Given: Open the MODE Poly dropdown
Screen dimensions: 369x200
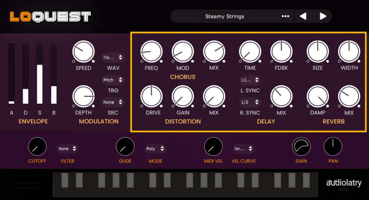Looking at the screenshot, I should point(155,149).
